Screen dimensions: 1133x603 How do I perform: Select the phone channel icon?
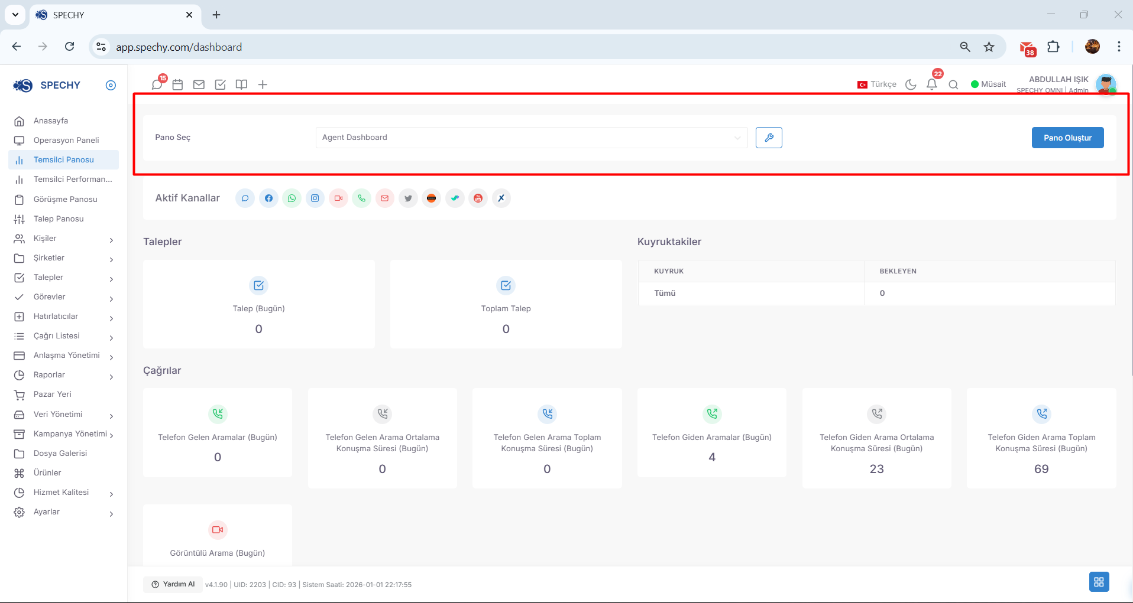(362, 198)
